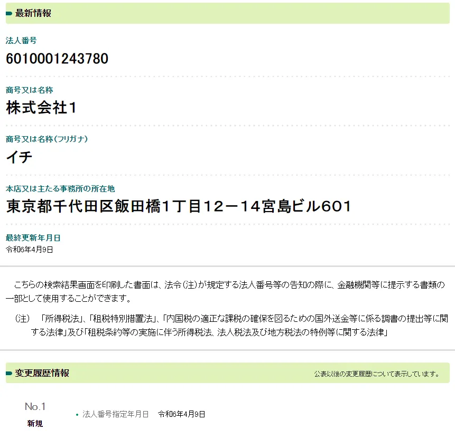Screen dimensions: 455x439
Task: Click the 新規 label under No.1
Action: click(x=35, y=423)
